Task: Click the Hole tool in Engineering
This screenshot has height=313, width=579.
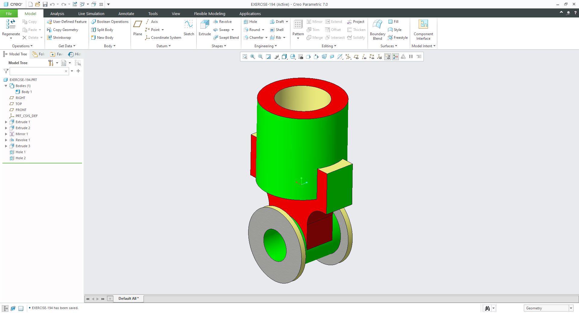Action: [250, 22]
